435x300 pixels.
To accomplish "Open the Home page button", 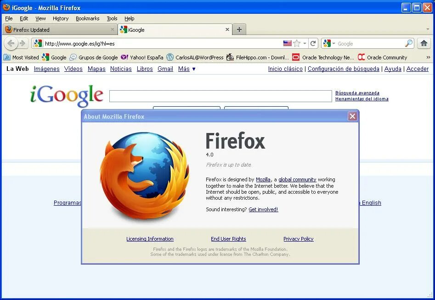I will (x=424, y=43).
